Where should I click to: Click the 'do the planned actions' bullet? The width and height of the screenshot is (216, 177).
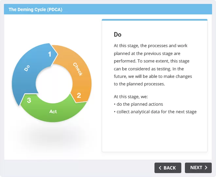click(x=138, y=104)
